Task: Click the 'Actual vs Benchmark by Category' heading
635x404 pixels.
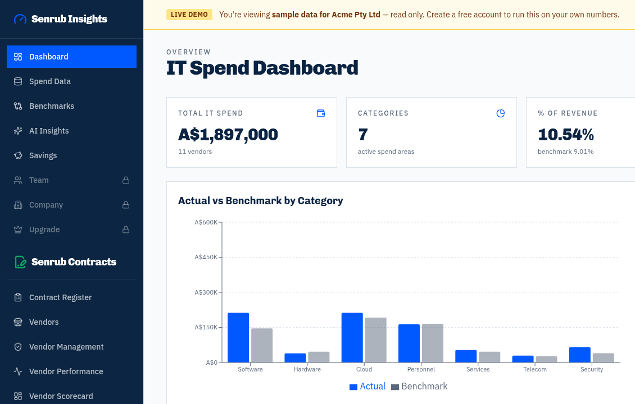Action: click(260, 201)
